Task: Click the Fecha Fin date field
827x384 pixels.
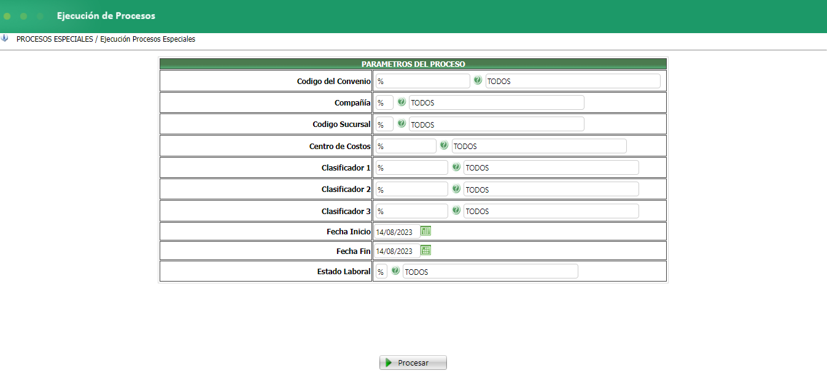Action: pyautogui.click(x=397, y=251)
